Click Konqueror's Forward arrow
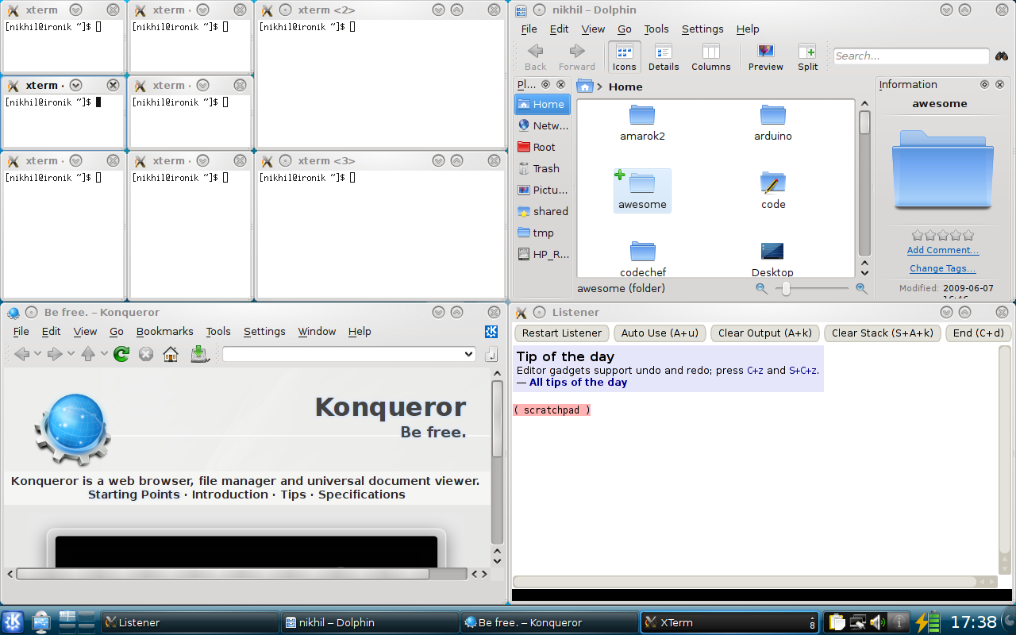The width and height of the screenshot is (1016, 635). tap(55, 354)
